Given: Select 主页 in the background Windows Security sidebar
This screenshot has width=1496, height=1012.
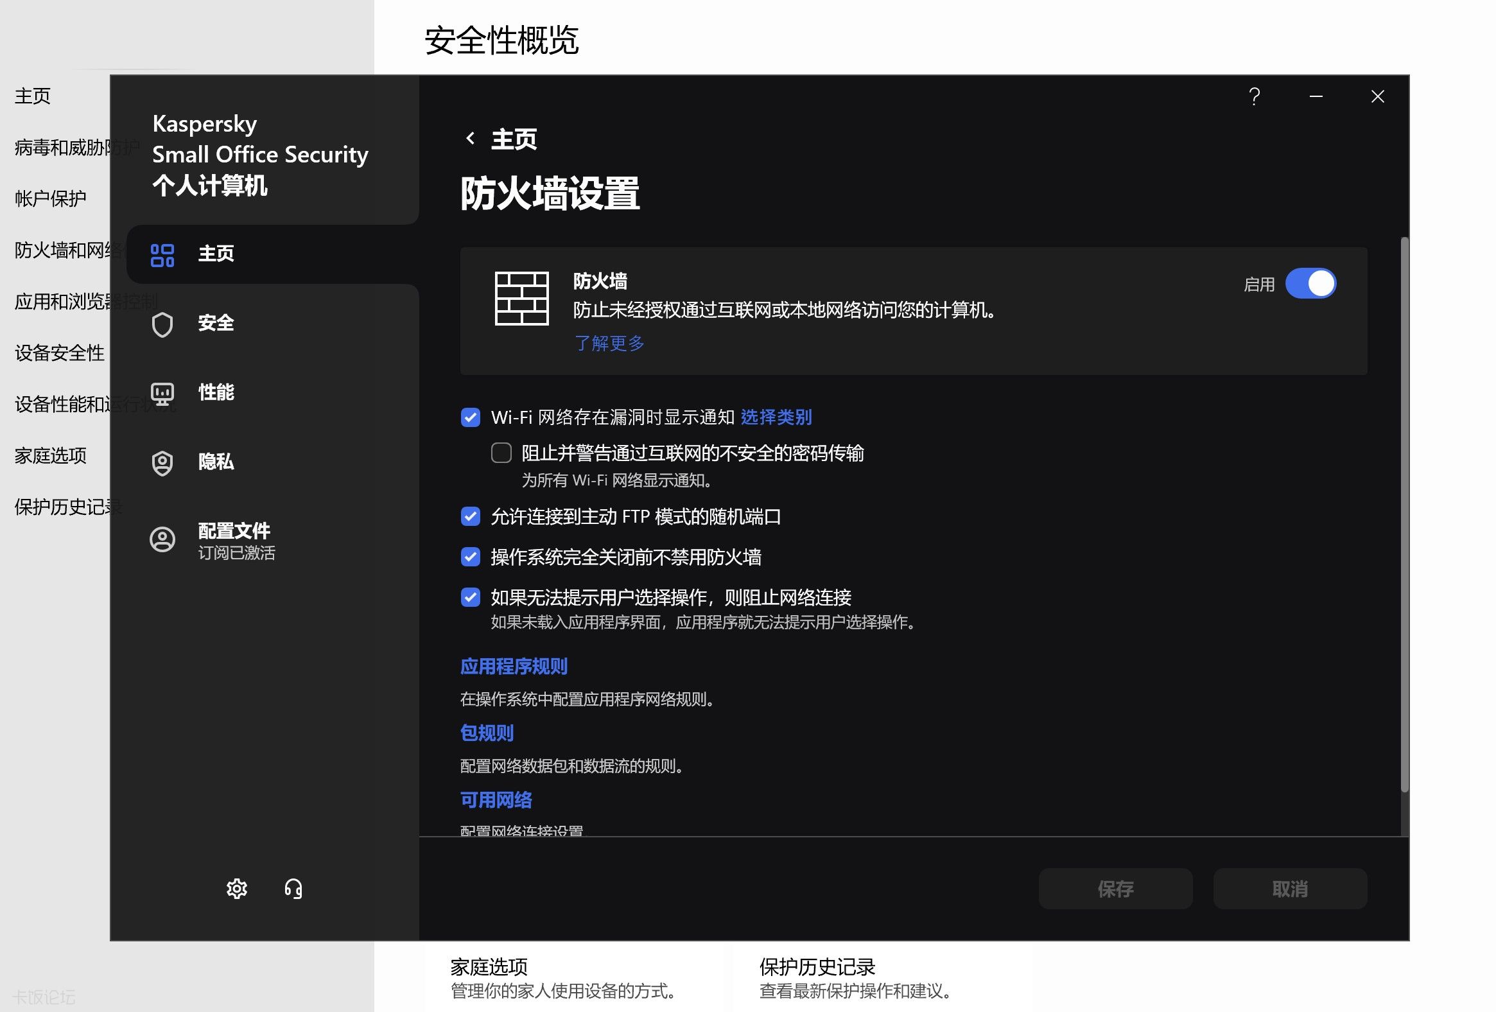Looking at the screenshot, I should pos(32,96).
